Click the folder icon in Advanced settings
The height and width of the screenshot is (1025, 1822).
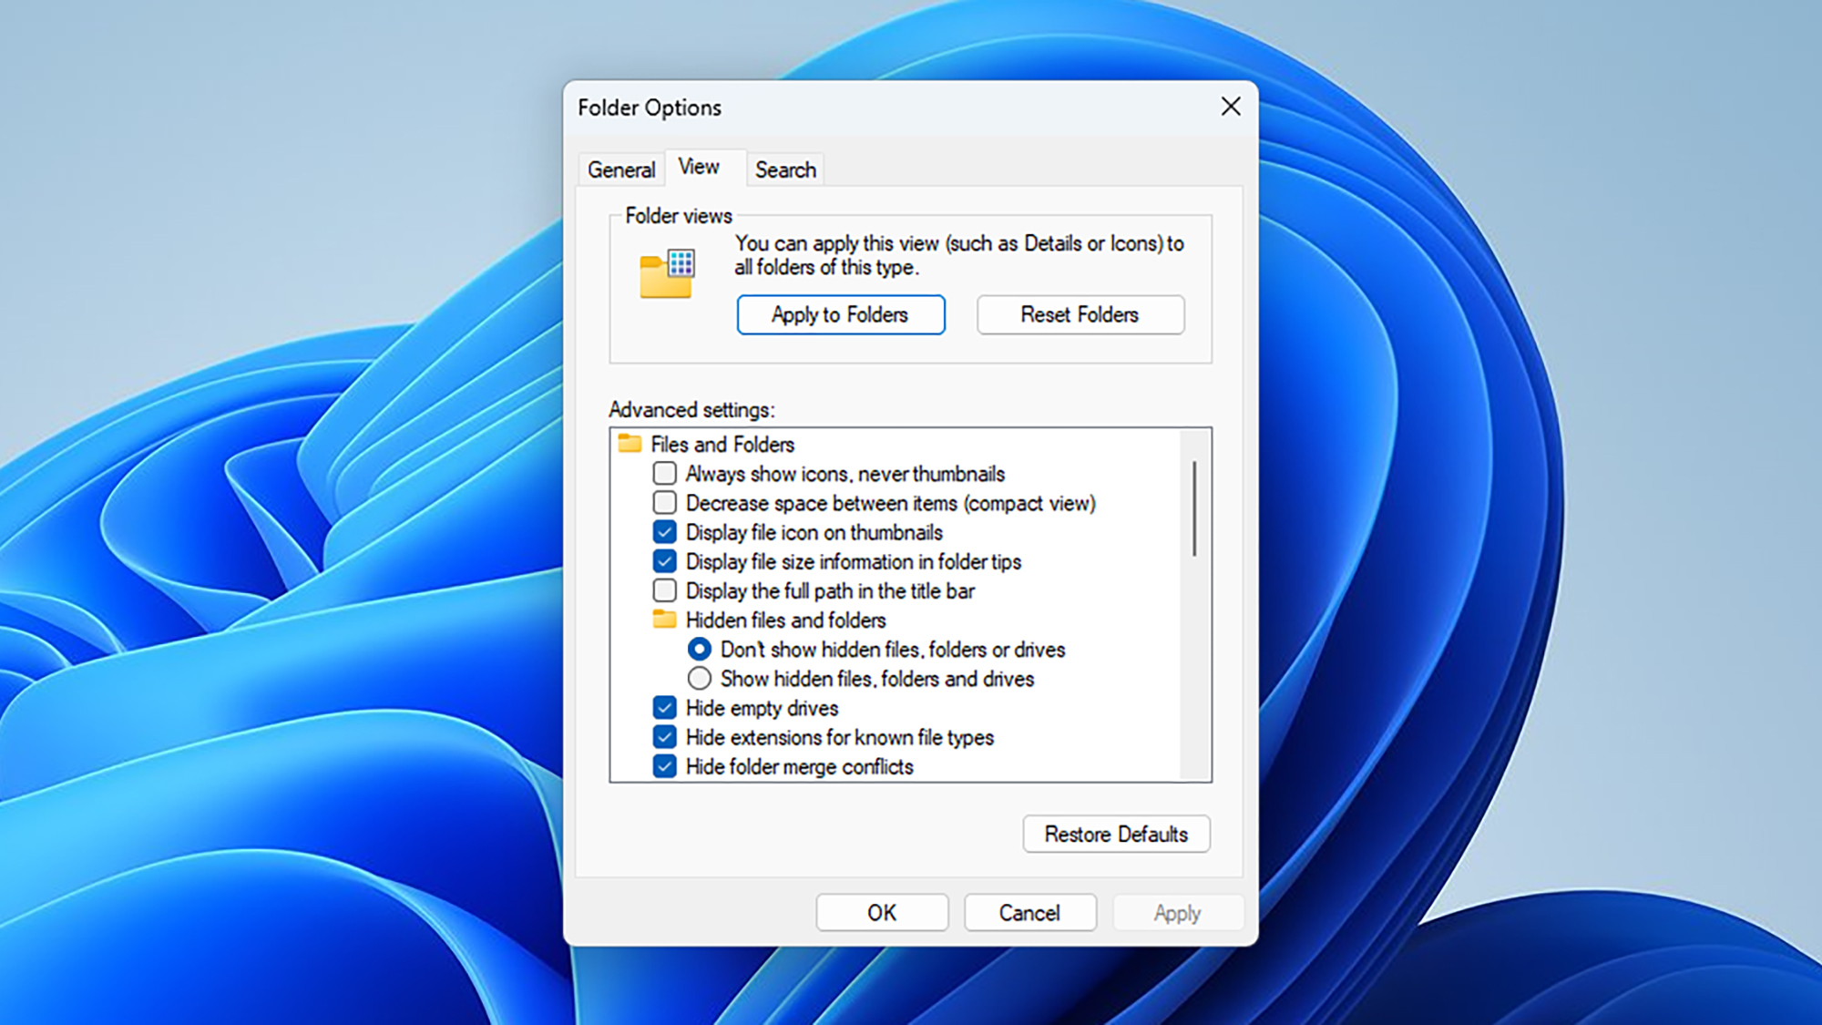pos(629,443)
